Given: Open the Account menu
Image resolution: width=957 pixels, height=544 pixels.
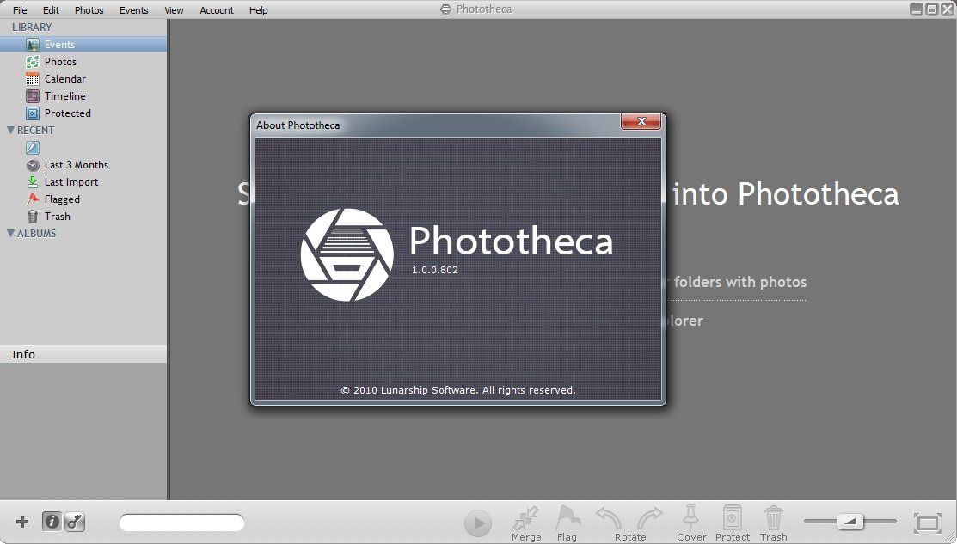Looking at the screenshot, I should pyautogui.click(x=216, y=9).
